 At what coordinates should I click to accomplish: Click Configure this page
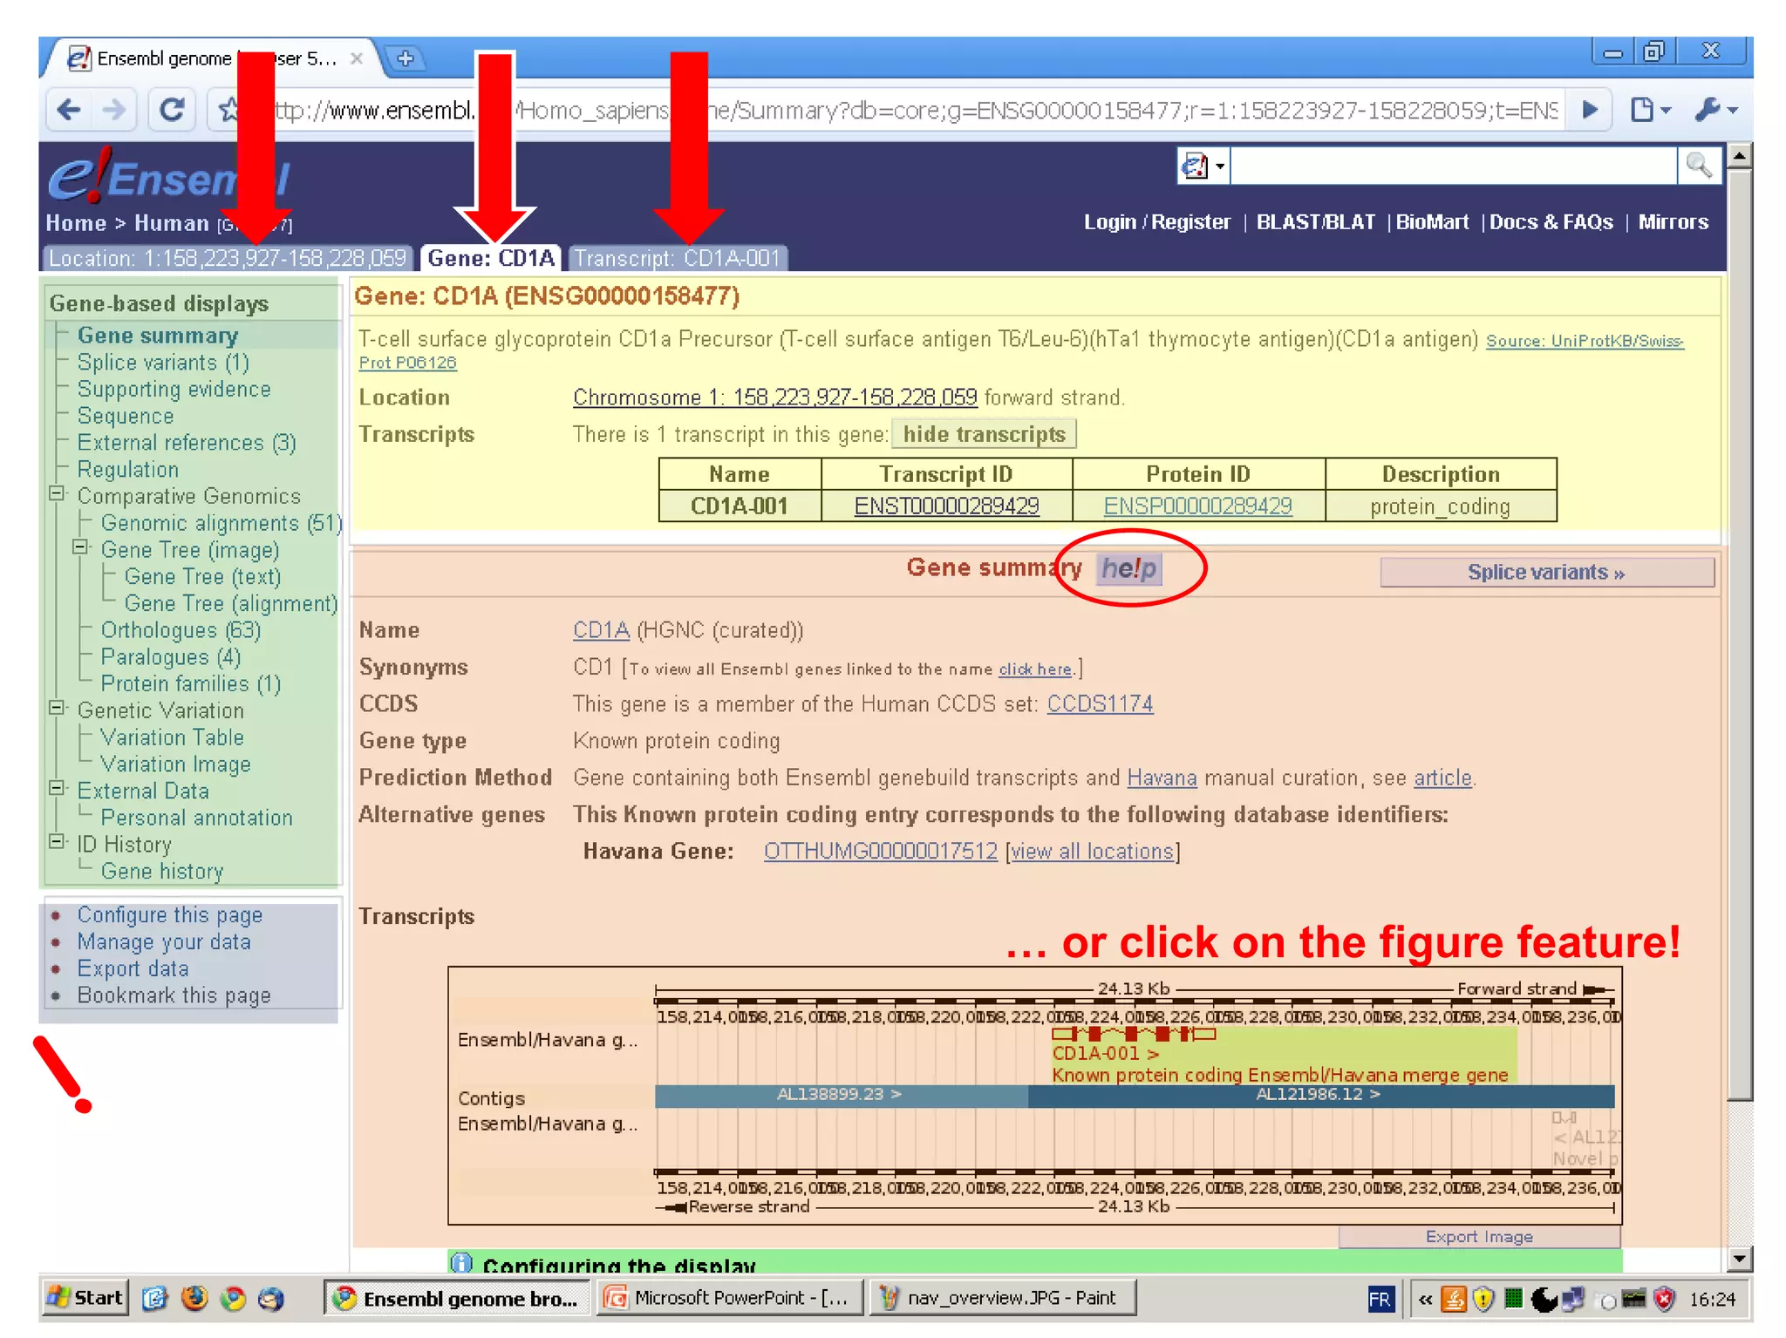coord(169,915)
